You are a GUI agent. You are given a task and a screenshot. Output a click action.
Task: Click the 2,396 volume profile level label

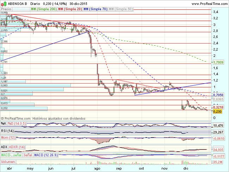click(4, 42)
